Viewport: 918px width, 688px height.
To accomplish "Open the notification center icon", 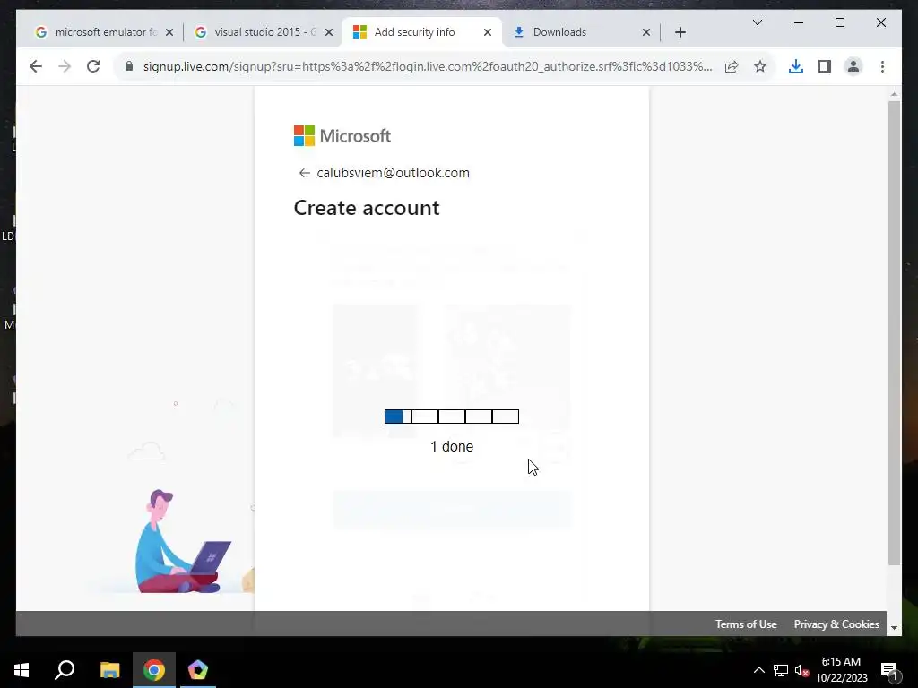I will (x=888, y=670).
